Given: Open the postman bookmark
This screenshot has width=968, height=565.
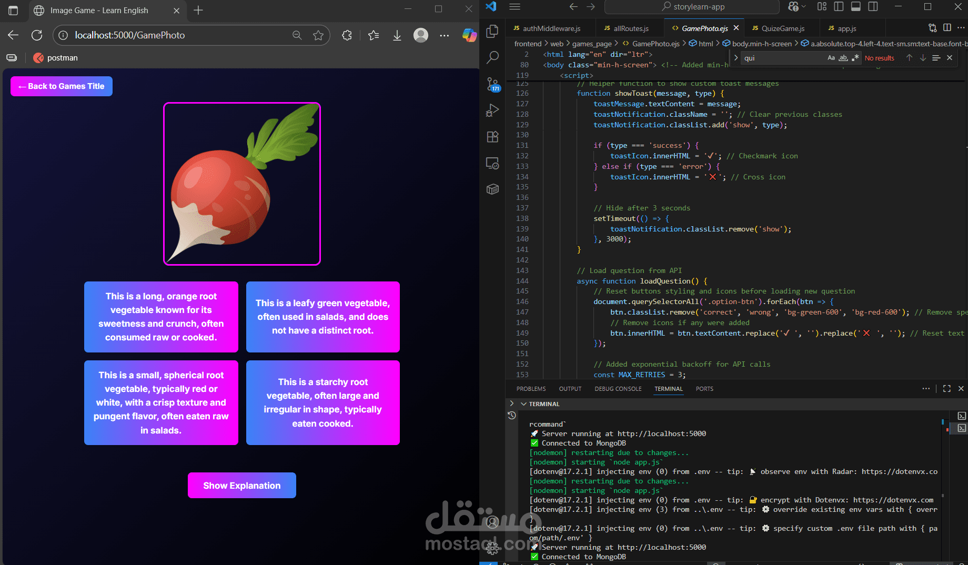Looking at the screenshot, I should (x=55, y=58).
